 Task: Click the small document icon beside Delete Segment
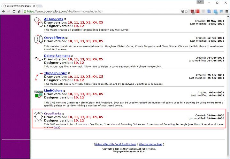click(x=72, y=56)
